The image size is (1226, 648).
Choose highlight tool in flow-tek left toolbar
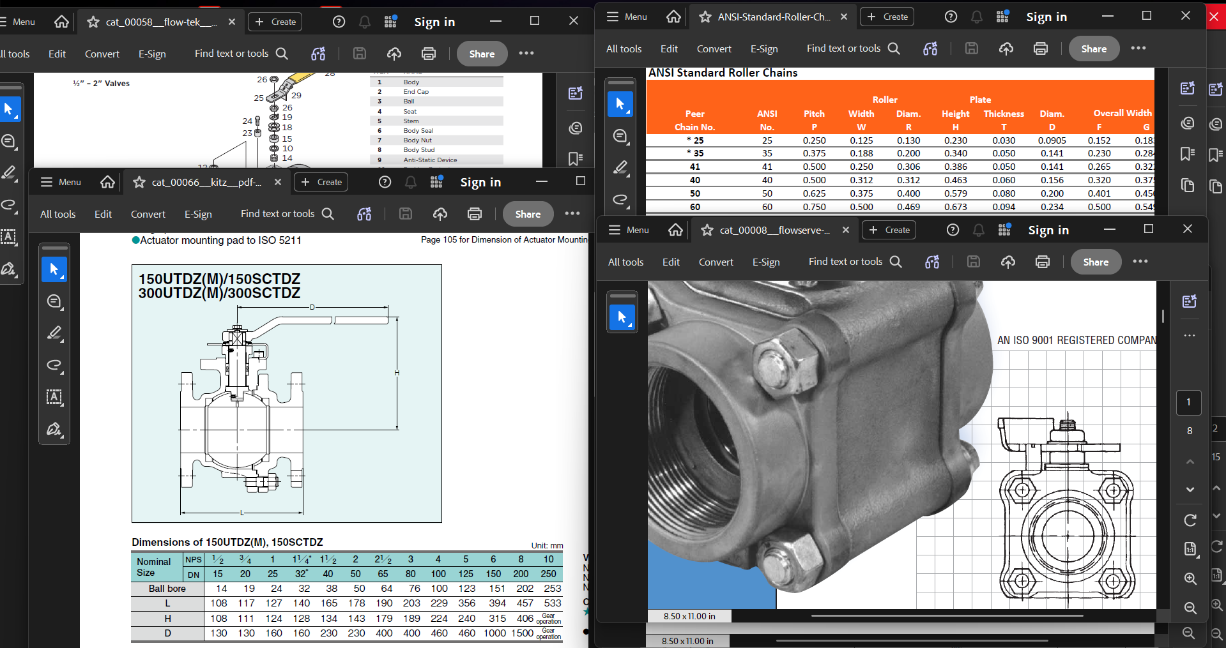tap(9, 173)
